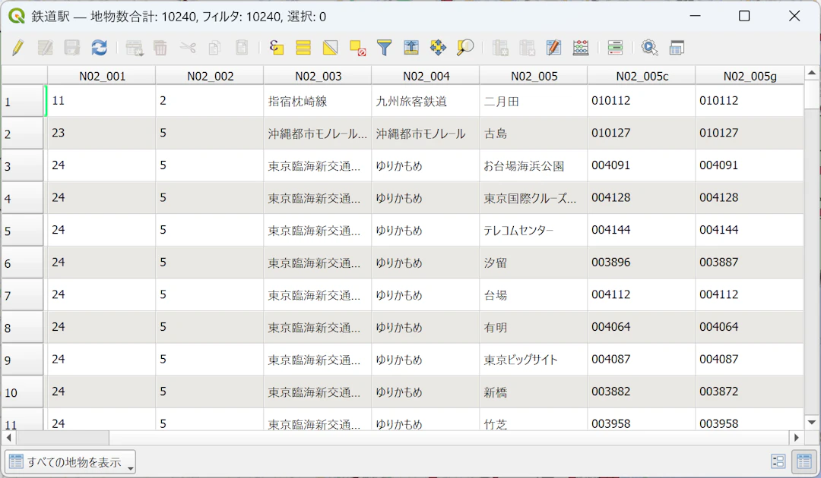The image size is (821, 478).
Task: Deselect all features
Action: (x=357, y=48)
